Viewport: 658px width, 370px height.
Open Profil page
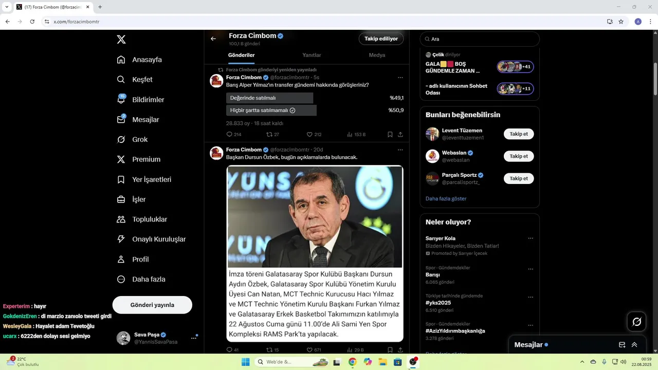click(x=133, y=260)
